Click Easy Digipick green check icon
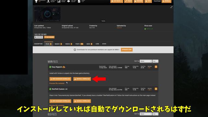 (x=50, y=67)
